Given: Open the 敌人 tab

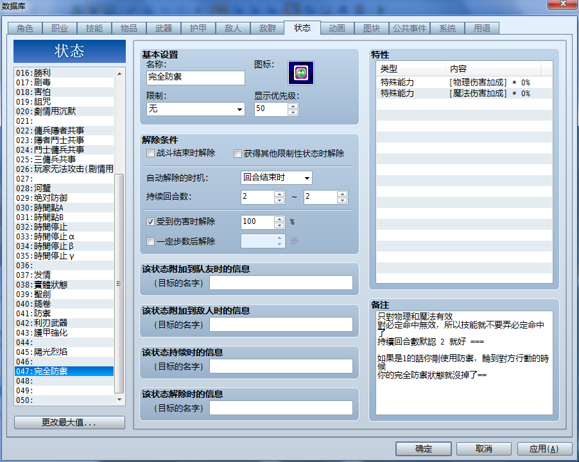Looking at the screenshot, I should pos(233,28).
